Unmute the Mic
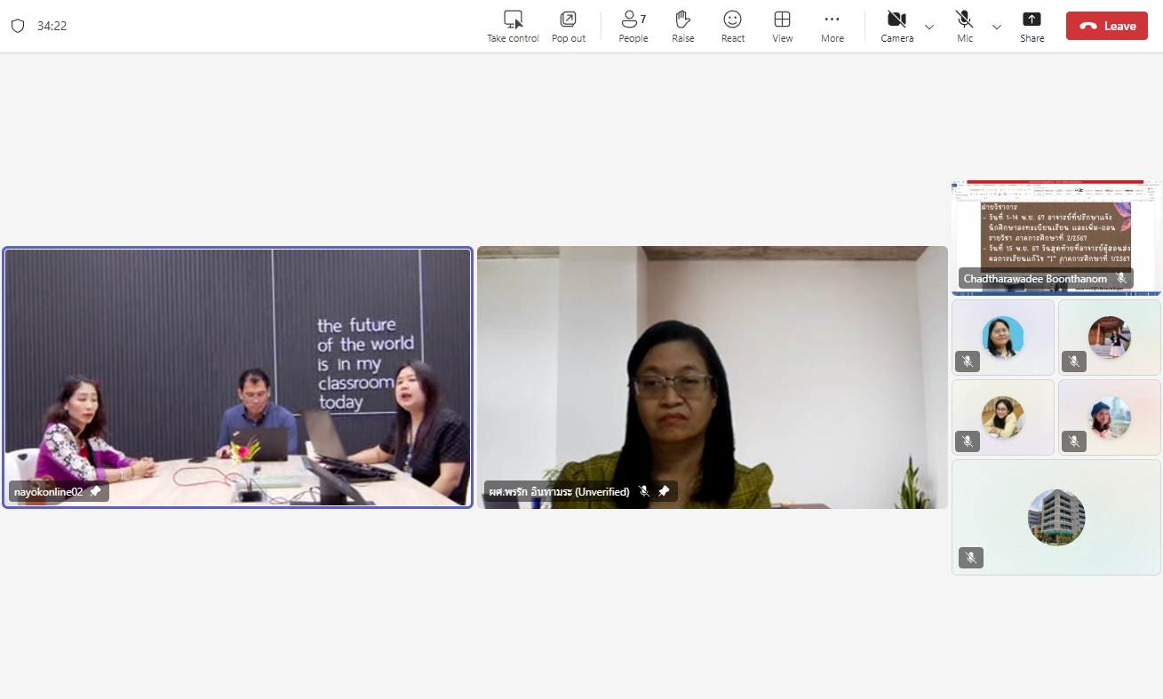The image size is (1163, 699). pos(964,20)
